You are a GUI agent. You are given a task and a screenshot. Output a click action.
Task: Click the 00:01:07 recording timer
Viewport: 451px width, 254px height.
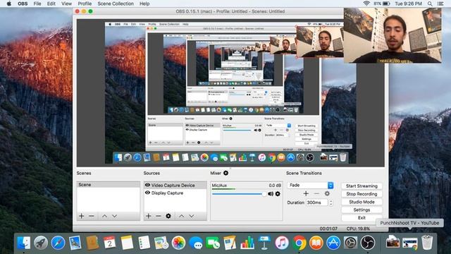point(328,229)
